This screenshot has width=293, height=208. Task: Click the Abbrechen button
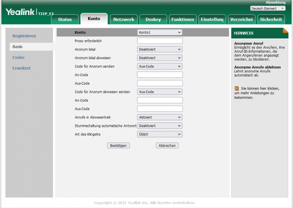167,145
